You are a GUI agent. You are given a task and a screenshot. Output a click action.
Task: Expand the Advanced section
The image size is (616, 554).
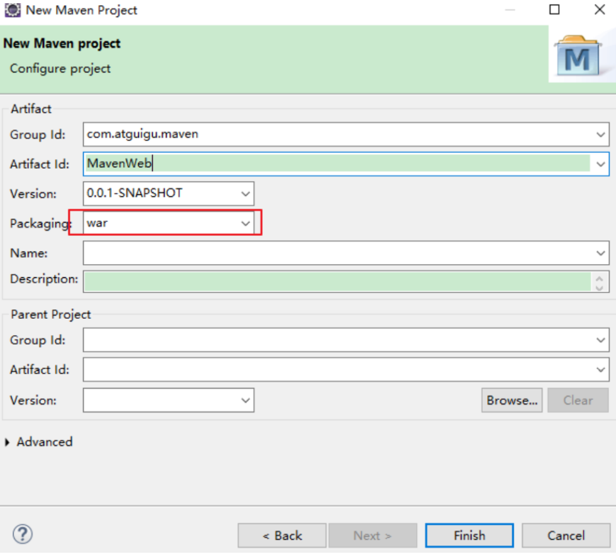8,442
